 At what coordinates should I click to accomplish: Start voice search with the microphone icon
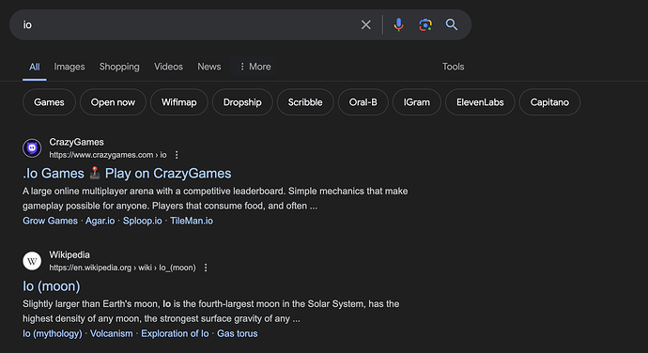[x=399, y=24]
